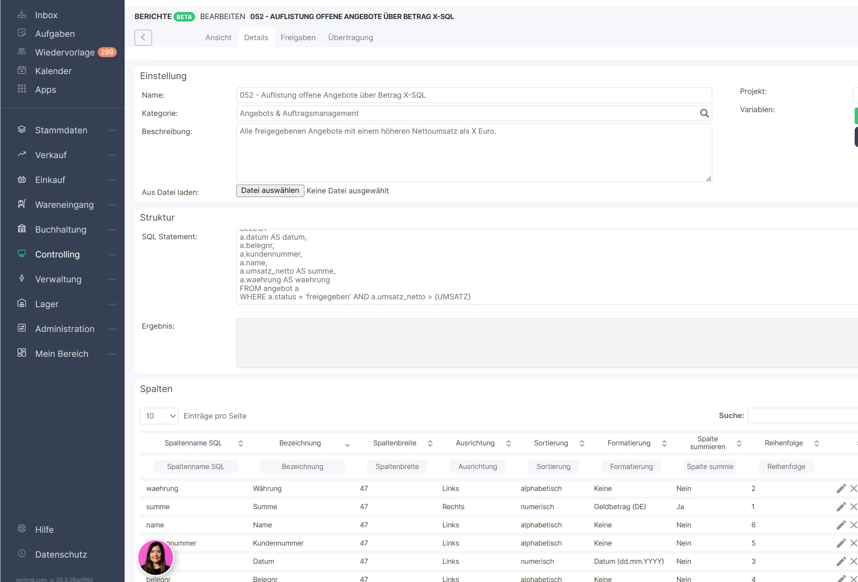Image resolution: width=858 pixels, height=582 pixels.
Task: Focus the Bezeichnung filter field
Action: [302, 467]
